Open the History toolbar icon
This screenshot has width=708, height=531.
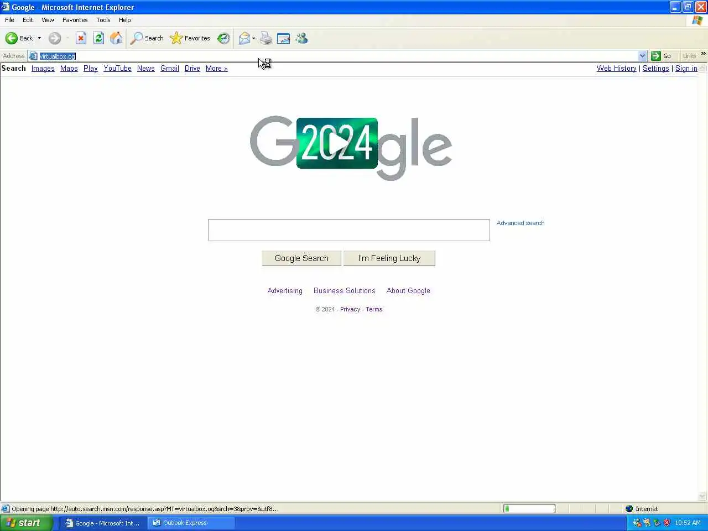(x=223, y=38)
